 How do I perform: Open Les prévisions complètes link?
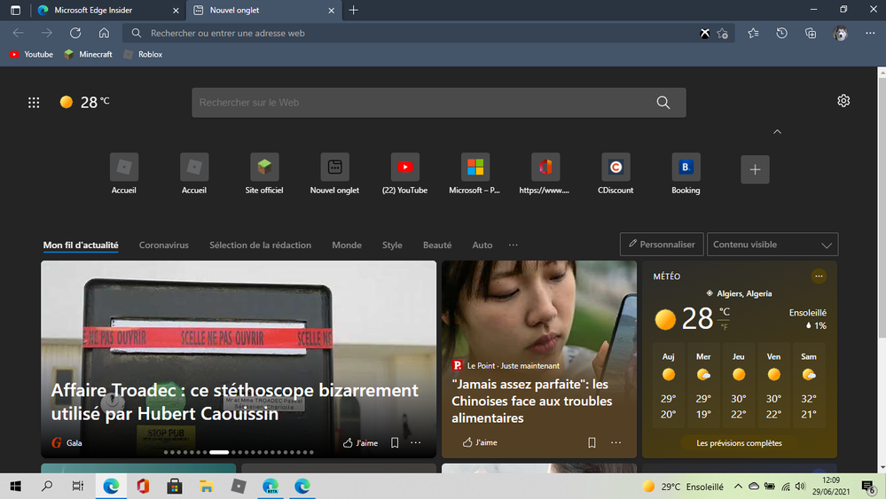click(739, 443)
